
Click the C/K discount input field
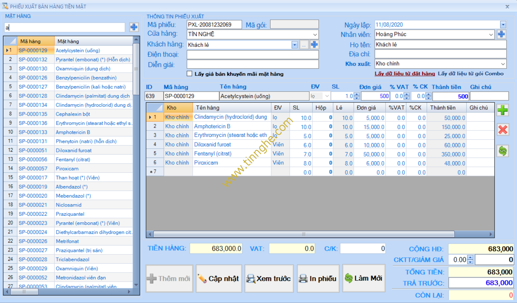(363, 248)
